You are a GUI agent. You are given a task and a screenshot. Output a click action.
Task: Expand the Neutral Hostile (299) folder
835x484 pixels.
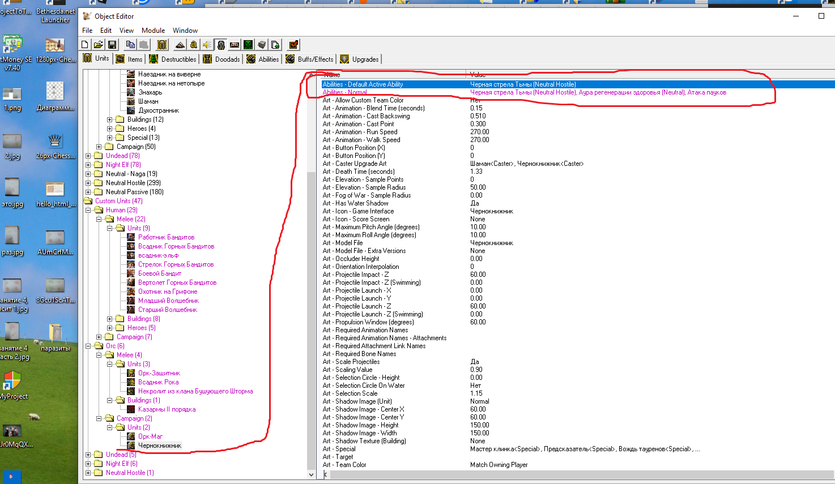click(x=88, y=183)
